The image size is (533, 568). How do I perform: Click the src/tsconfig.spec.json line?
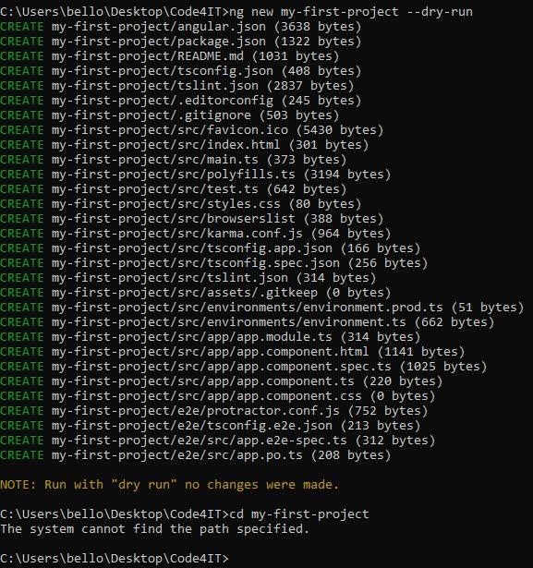[213, 263]
